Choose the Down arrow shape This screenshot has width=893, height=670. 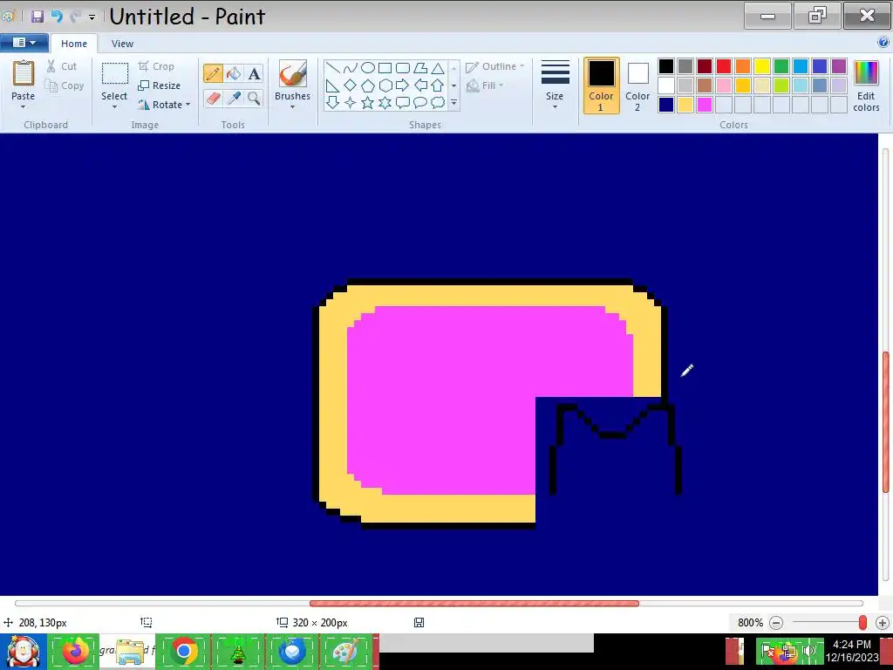333,103
